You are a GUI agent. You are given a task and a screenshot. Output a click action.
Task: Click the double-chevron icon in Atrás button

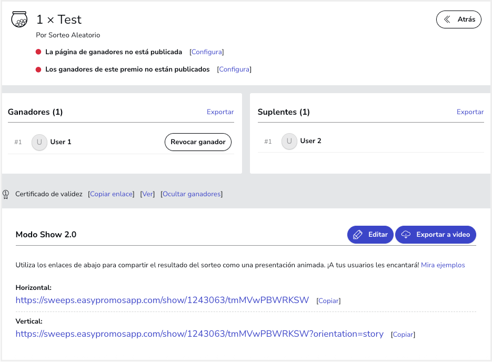click(447, 19)
